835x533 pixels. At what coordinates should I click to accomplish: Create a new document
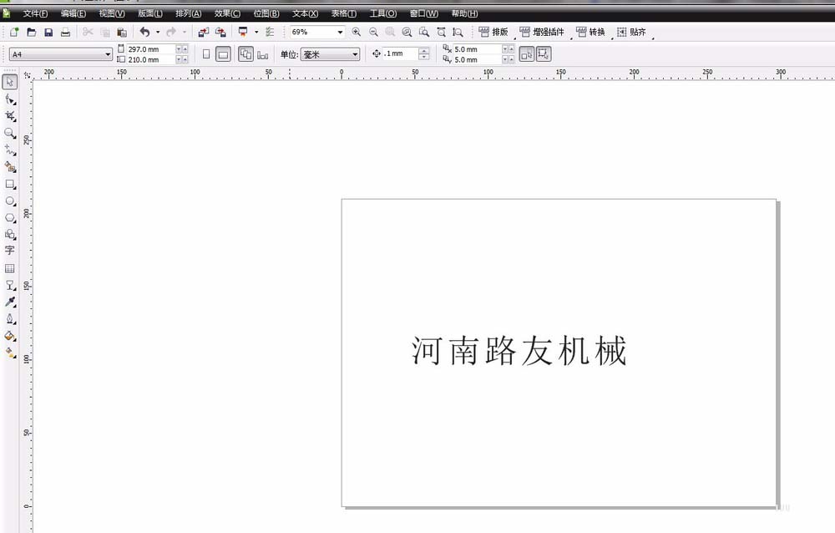(x=14, y=32)
